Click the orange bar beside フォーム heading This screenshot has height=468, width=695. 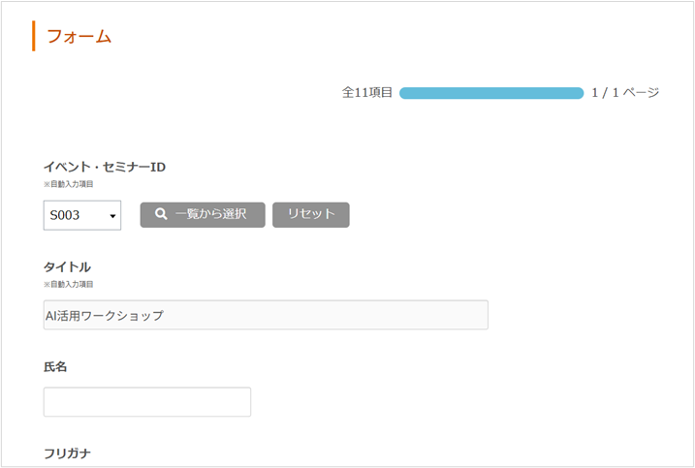click(x=34, y=36)
